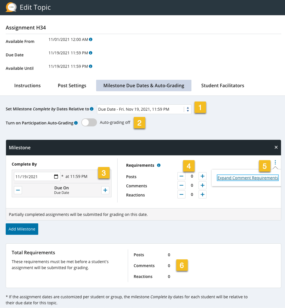Open the three-dot milestone options menu
The width and height of the screenshot is (285, 308).
click(275, 162)
